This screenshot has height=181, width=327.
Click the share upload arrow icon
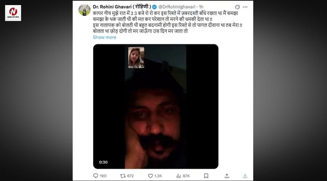click(227, 176)
